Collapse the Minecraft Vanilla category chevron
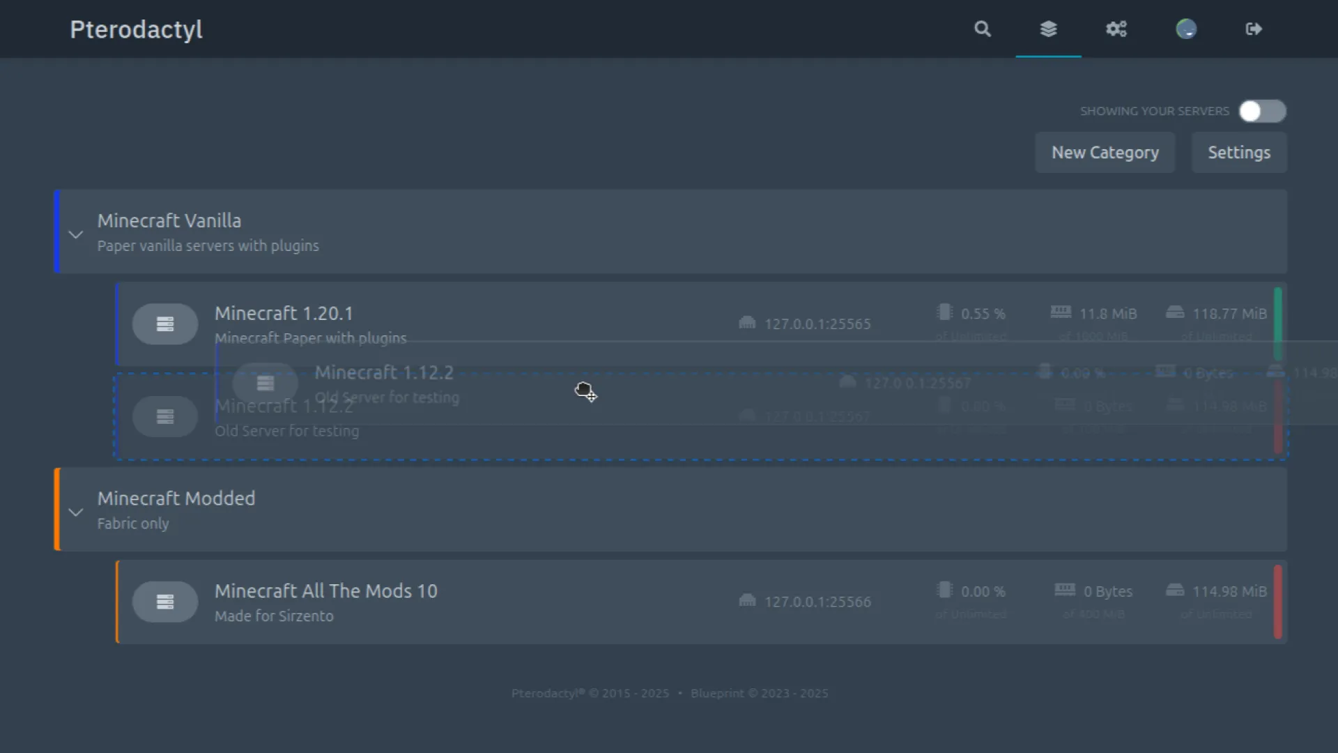 pyautogui.click(x=76, y=234)
